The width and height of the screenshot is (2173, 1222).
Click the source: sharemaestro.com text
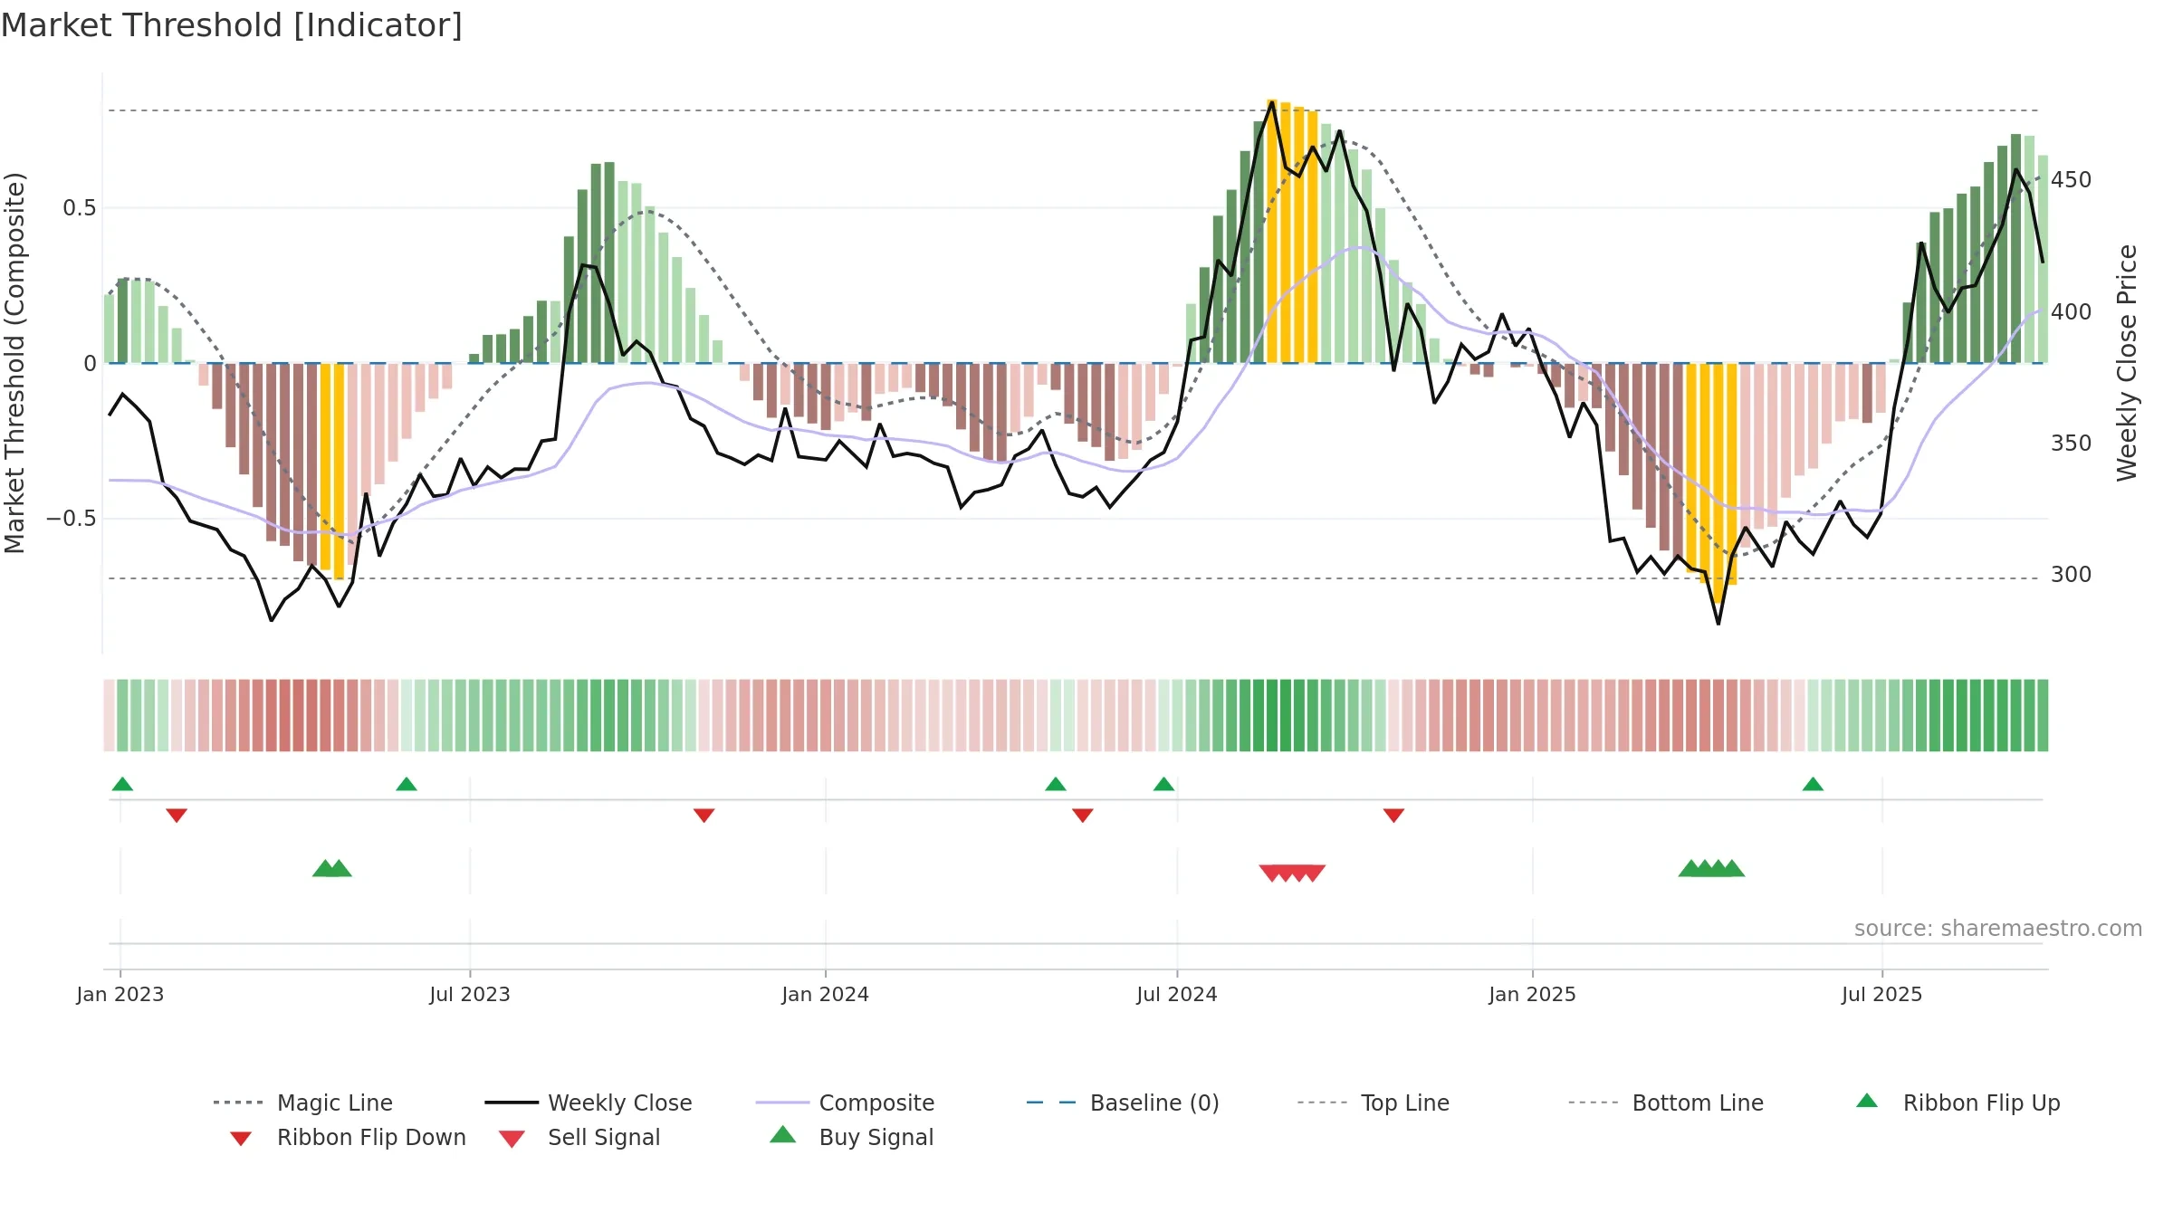[x=1997, y=929]
